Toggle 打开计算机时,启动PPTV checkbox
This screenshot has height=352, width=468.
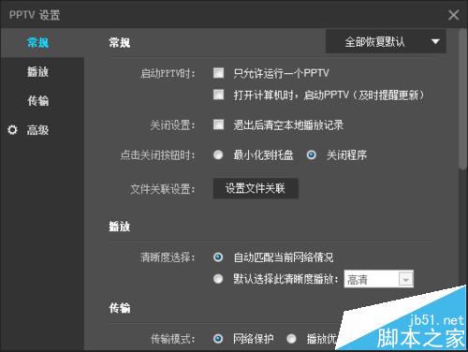[x=218, y=95]
